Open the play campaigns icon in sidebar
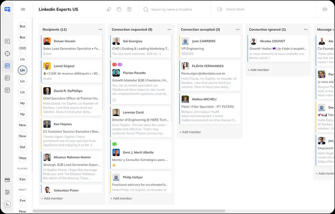The image size is (335, 214). point(7,78)
